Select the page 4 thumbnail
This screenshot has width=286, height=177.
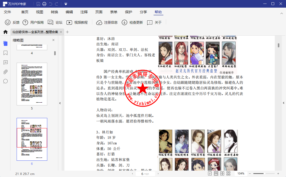pos(32,47)
